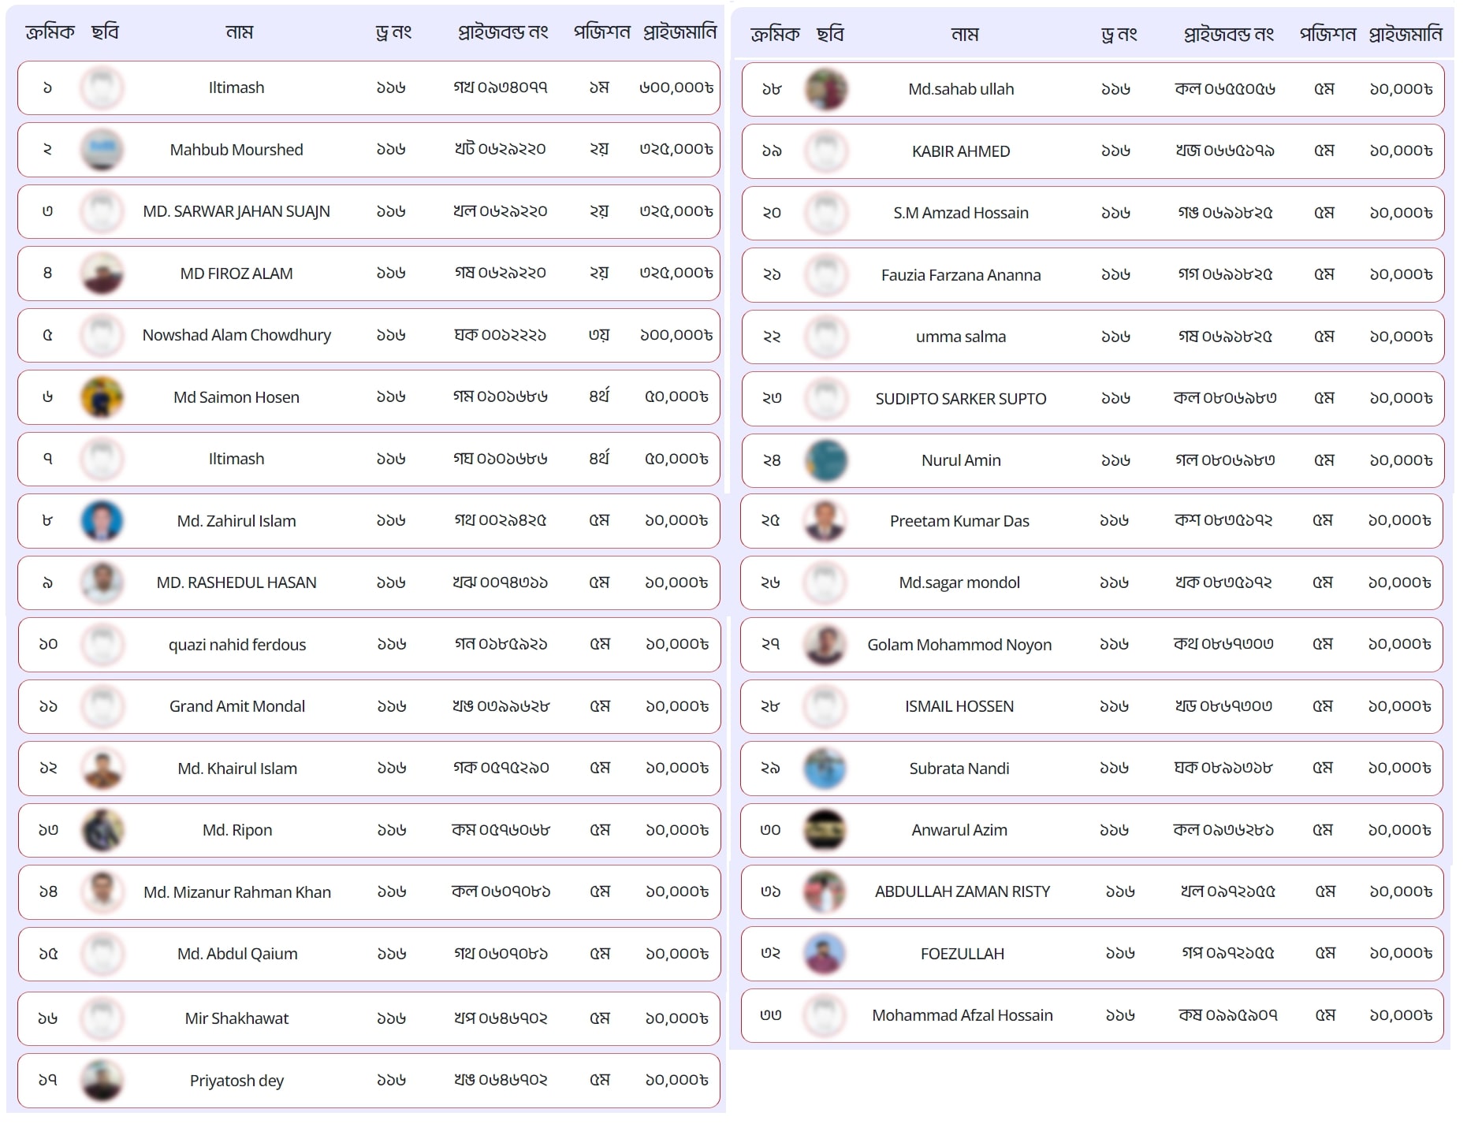Click right table's নাম column header
The image size is (1467, 1139).
(x=965, y=35)
